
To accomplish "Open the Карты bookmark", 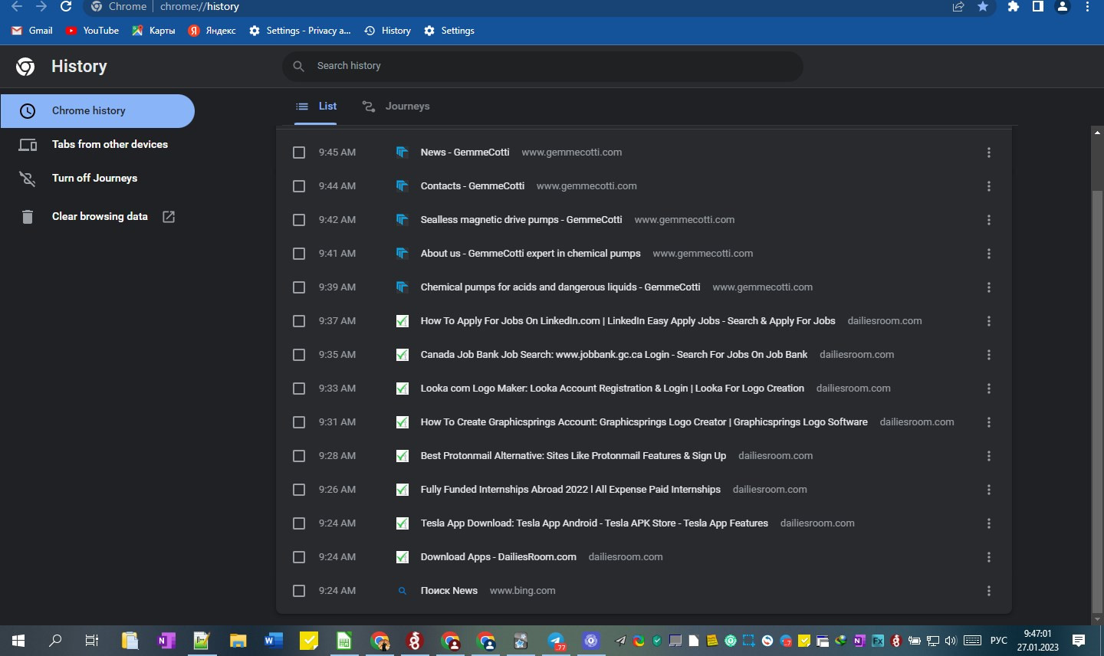I will click(153, 31).
